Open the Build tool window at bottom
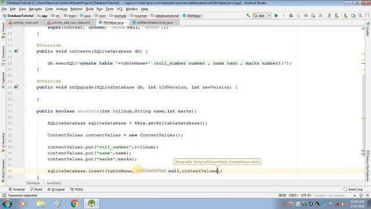This screenshot has width=371, height=209. (x=37, y=189)
